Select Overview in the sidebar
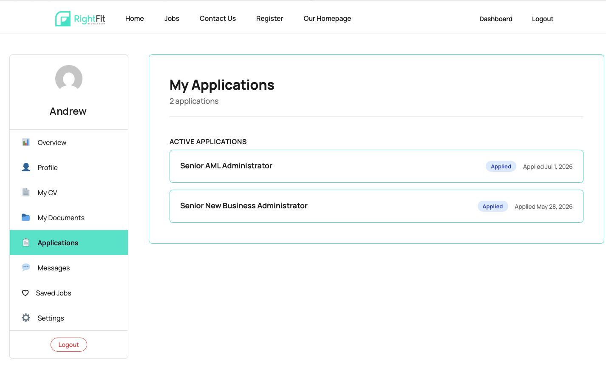Screen dimensions: 606x372 69,142
